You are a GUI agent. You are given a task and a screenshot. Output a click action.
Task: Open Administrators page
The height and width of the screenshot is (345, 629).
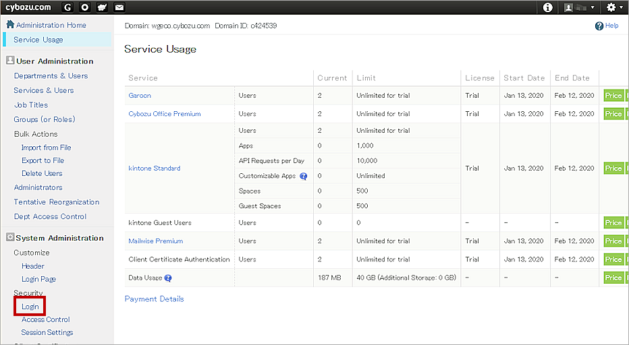[x=38, y=187]
